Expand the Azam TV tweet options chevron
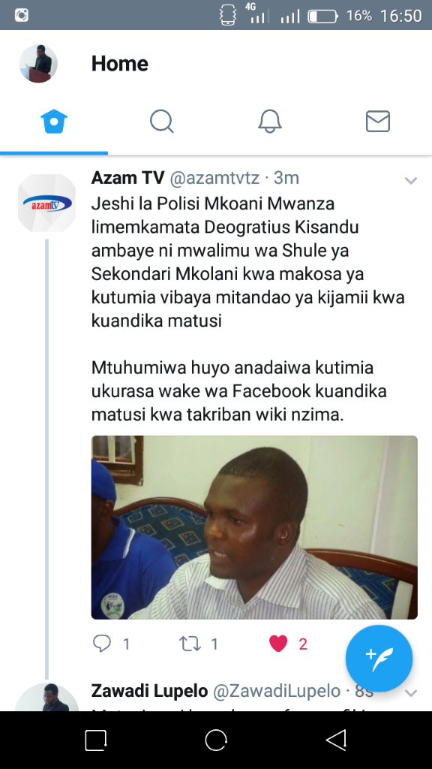 pos(410,180)
